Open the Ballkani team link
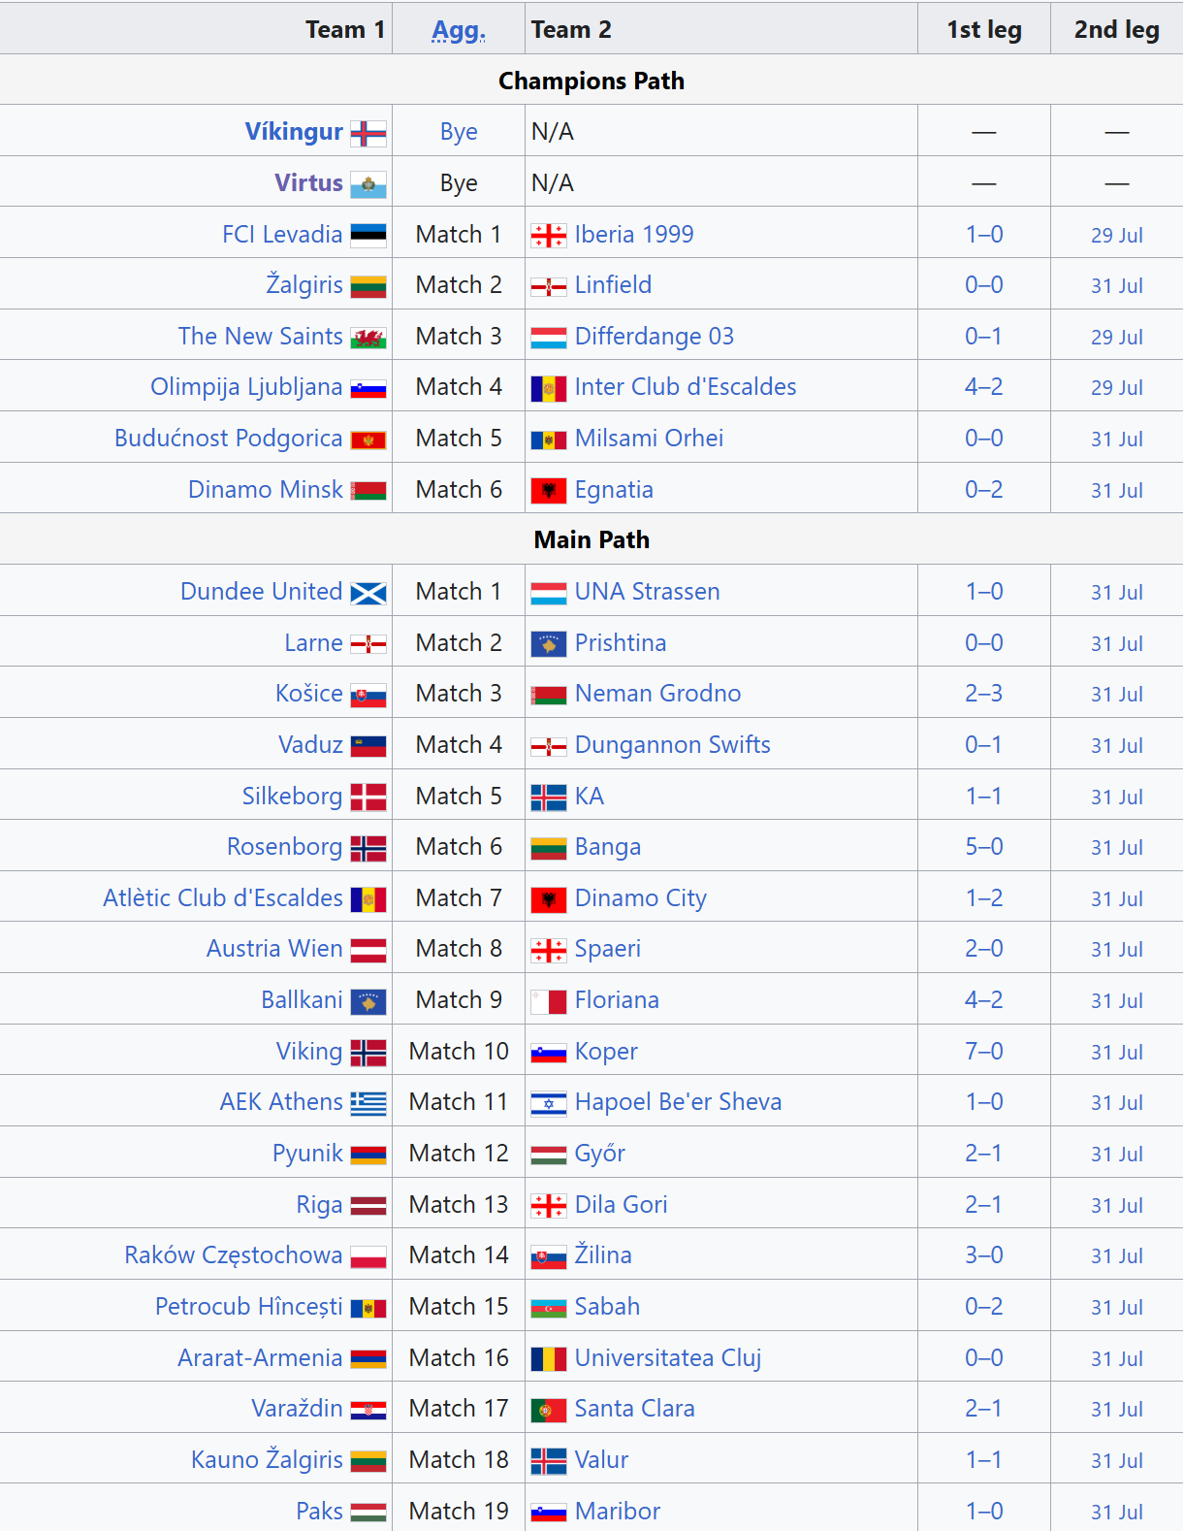Image resolution: width=1183 pixels, height=1531 pixels. tap(303, 1000)
